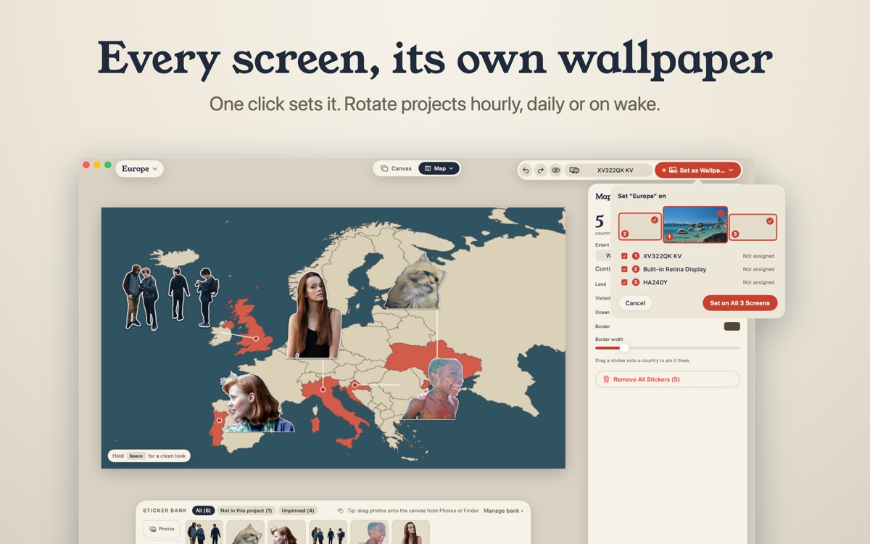Select the four-people sticker in the bank
The height and width of the screenshot is (544, 870).
click(x=328, y=532)
